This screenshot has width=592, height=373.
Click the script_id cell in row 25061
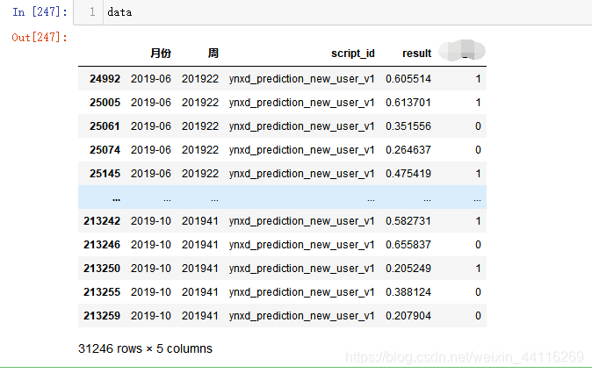301,126
